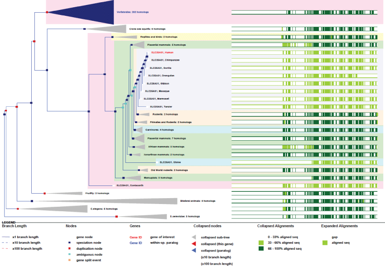Click the speciation node for Bilateral animals branch

coord(32,201)
